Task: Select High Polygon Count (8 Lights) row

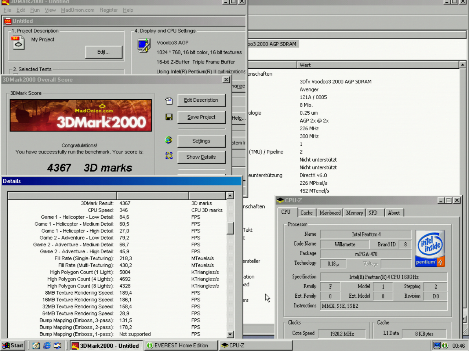Action: (117, 286)
